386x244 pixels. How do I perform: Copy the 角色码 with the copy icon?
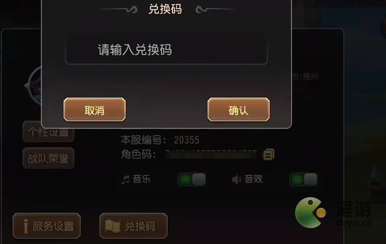tap(269, 154)
